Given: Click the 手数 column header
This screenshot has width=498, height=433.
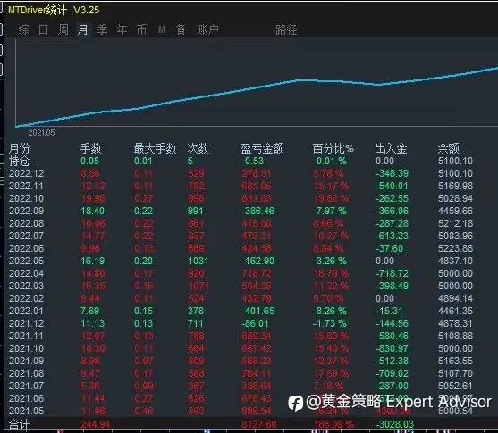Looking at the screenshot, I should (x=91, y=148).
